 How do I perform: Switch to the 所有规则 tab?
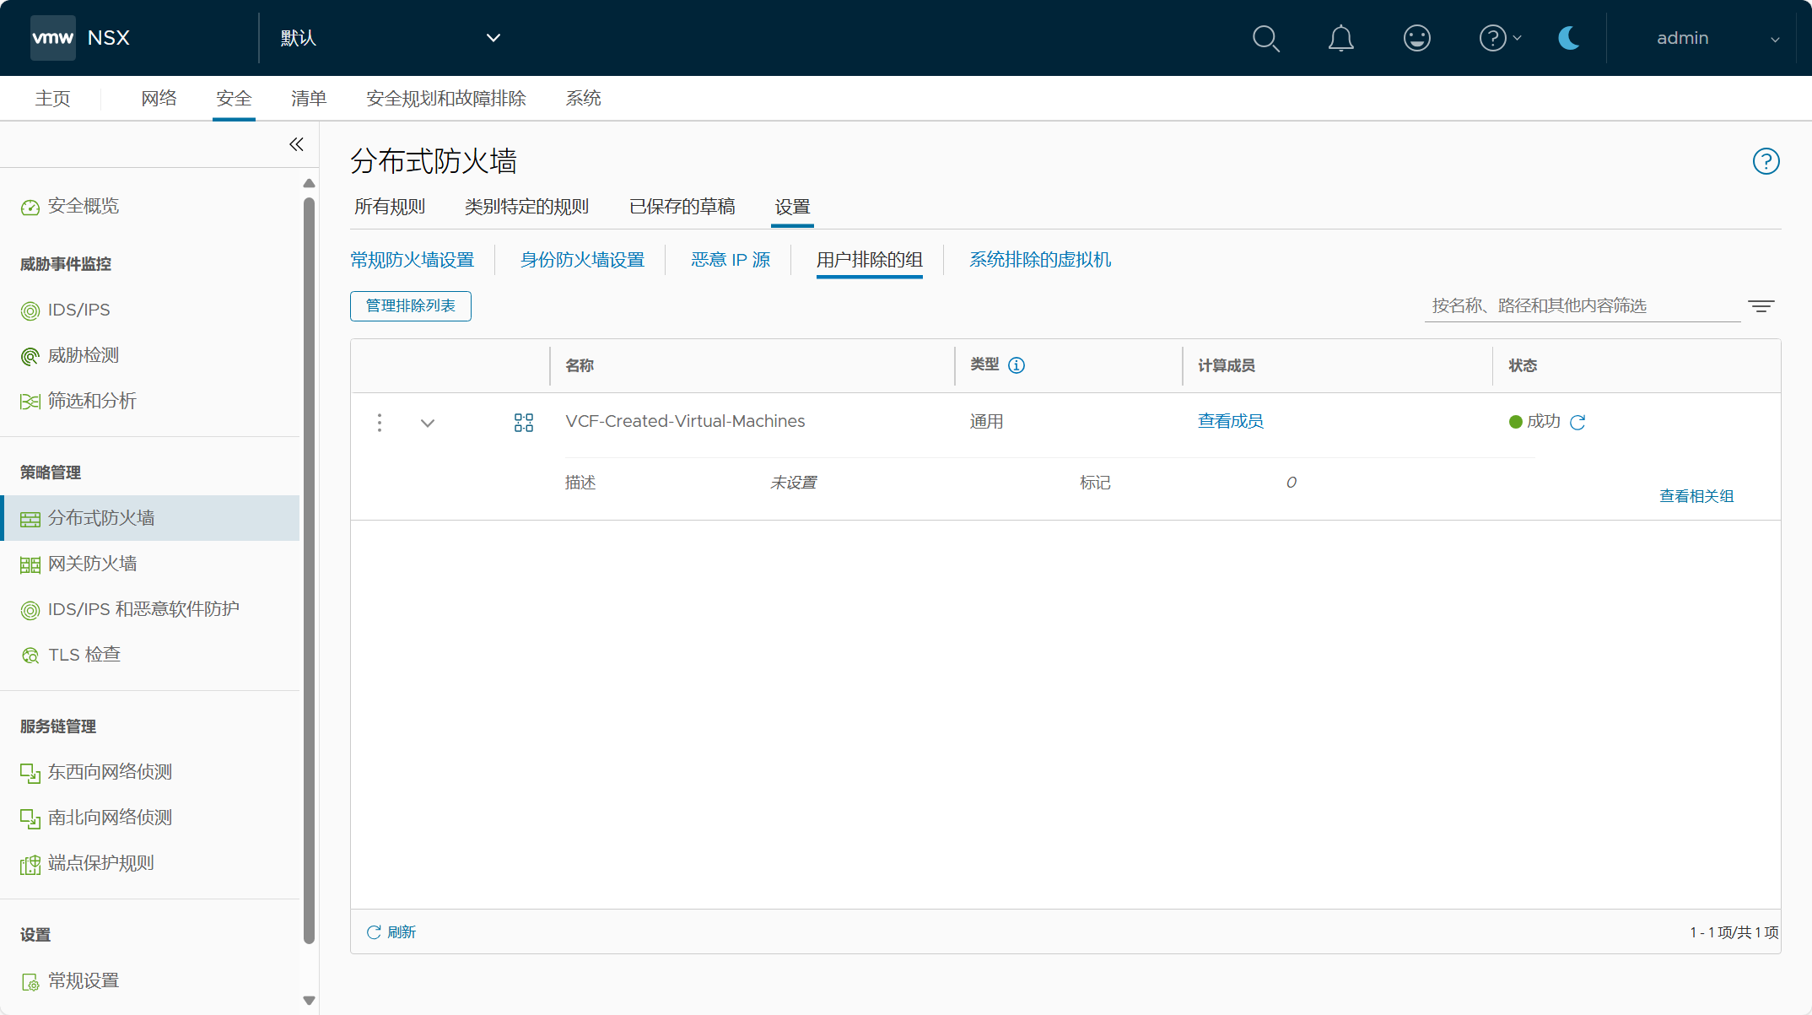coord(390,207)
